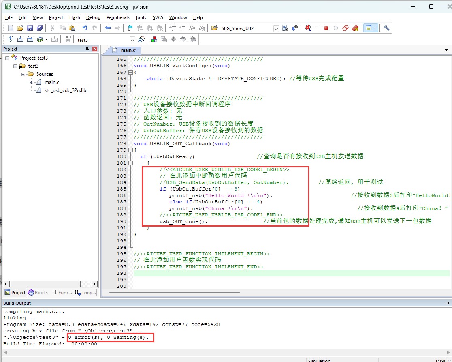Screen dimensions: 452x362
Task: Open Configuration with the wrench icon
Action: [386, 28]
